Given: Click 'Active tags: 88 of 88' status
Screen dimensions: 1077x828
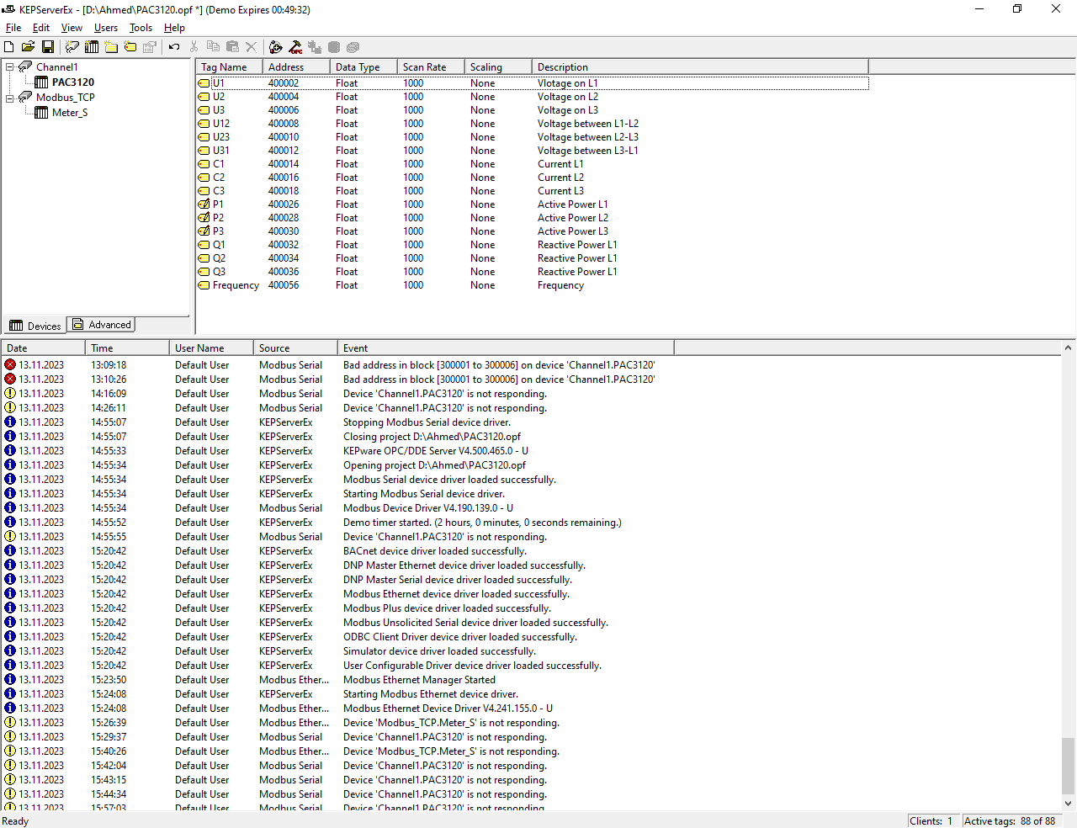Looking at the screenshot, I should pyautogui.click(x=1010, y=821).
